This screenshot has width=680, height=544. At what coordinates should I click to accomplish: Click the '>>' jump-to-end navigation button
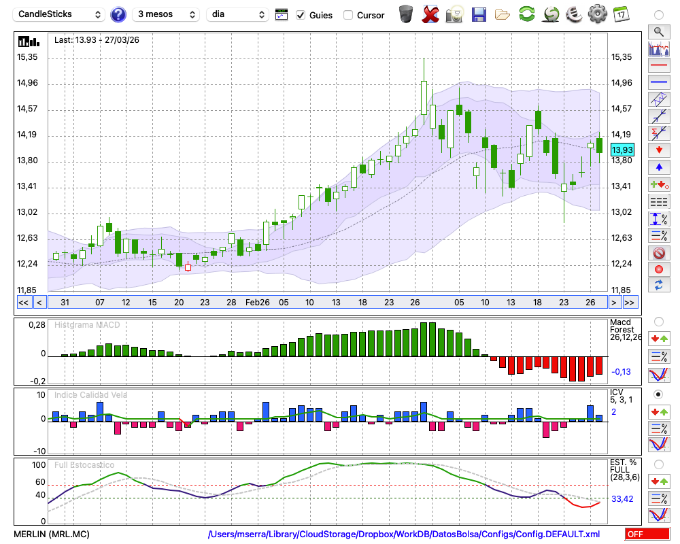[630, 303]
